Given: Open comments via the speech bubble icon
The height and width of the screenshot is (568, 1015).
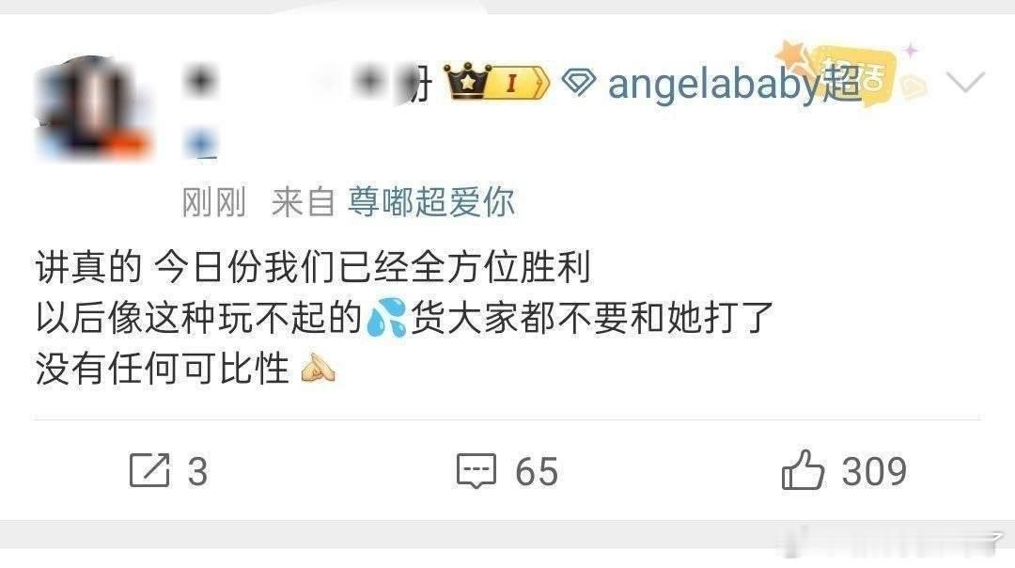Looking at the screenshot, I should [x=476, y=471].
